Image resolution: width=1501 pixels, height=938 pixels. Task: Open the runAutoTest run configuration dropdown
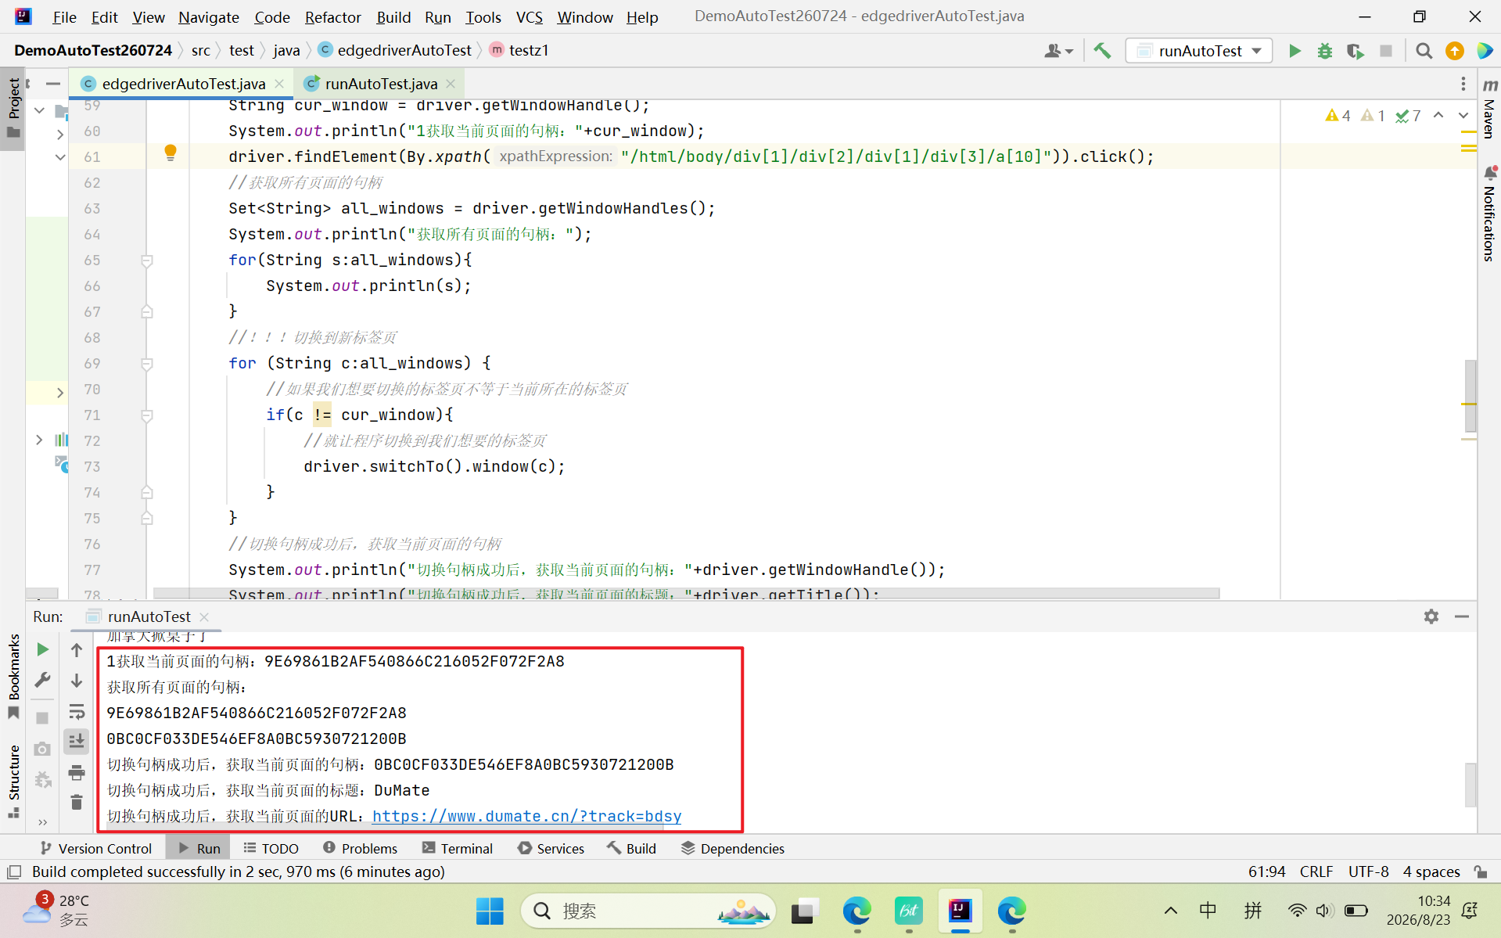[1199, 51]
